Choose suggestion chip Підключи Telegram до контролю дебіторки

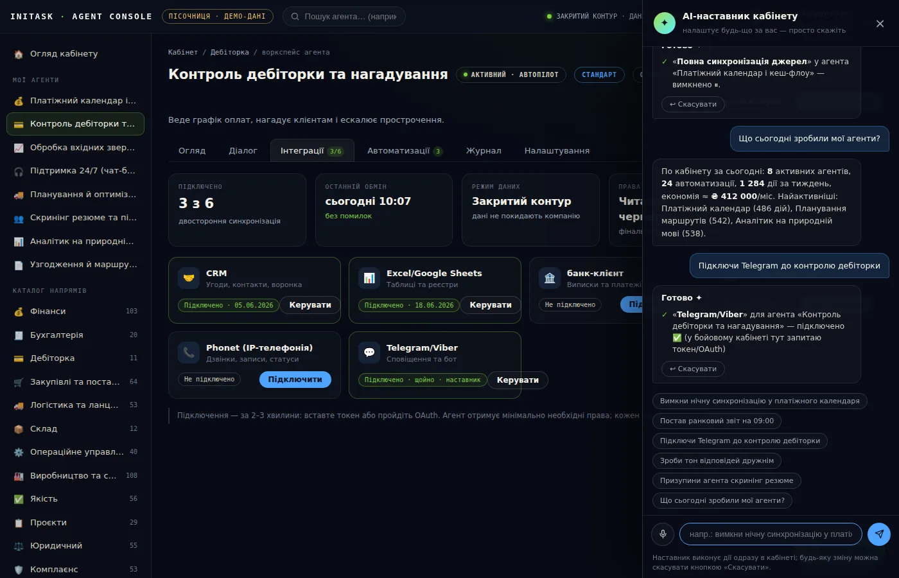click(740, 441)
